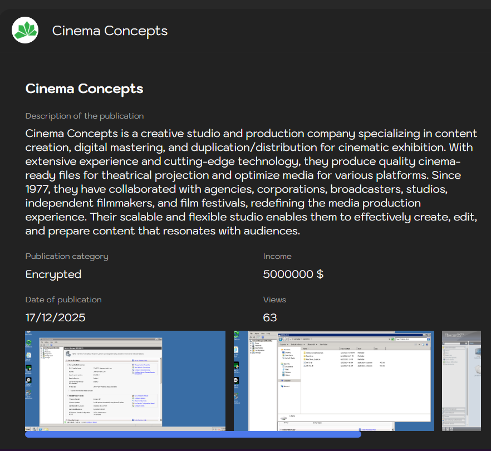
Task: Click the Help icon on the Explorer toolbar
Action: tap(426, 344)
